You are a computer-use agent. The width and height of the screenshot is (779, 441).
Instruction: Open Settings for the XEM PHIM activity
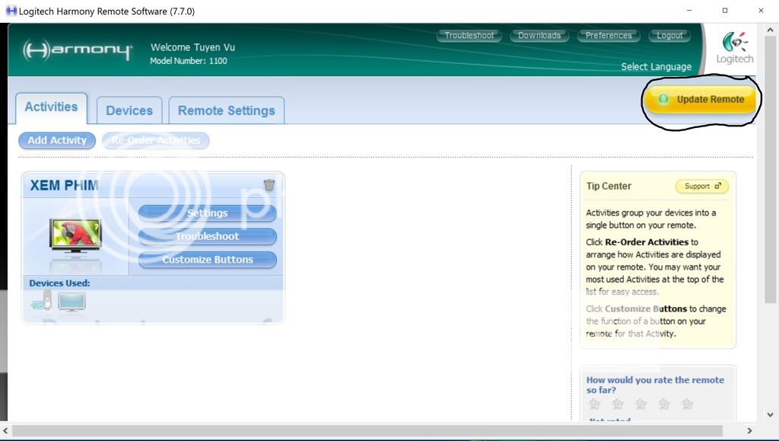coord(207,213)
